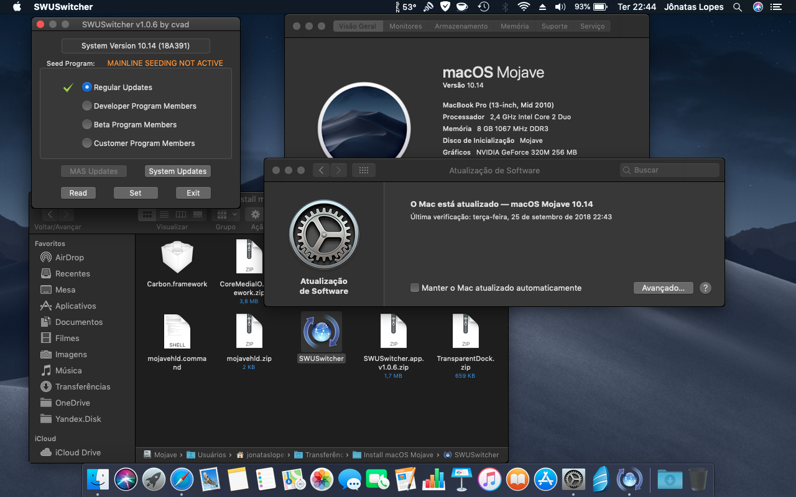Open Safari compass icon in Dock
Image resolution: width=796 pixels, height=497 pixels.
(x=182, y=480)
